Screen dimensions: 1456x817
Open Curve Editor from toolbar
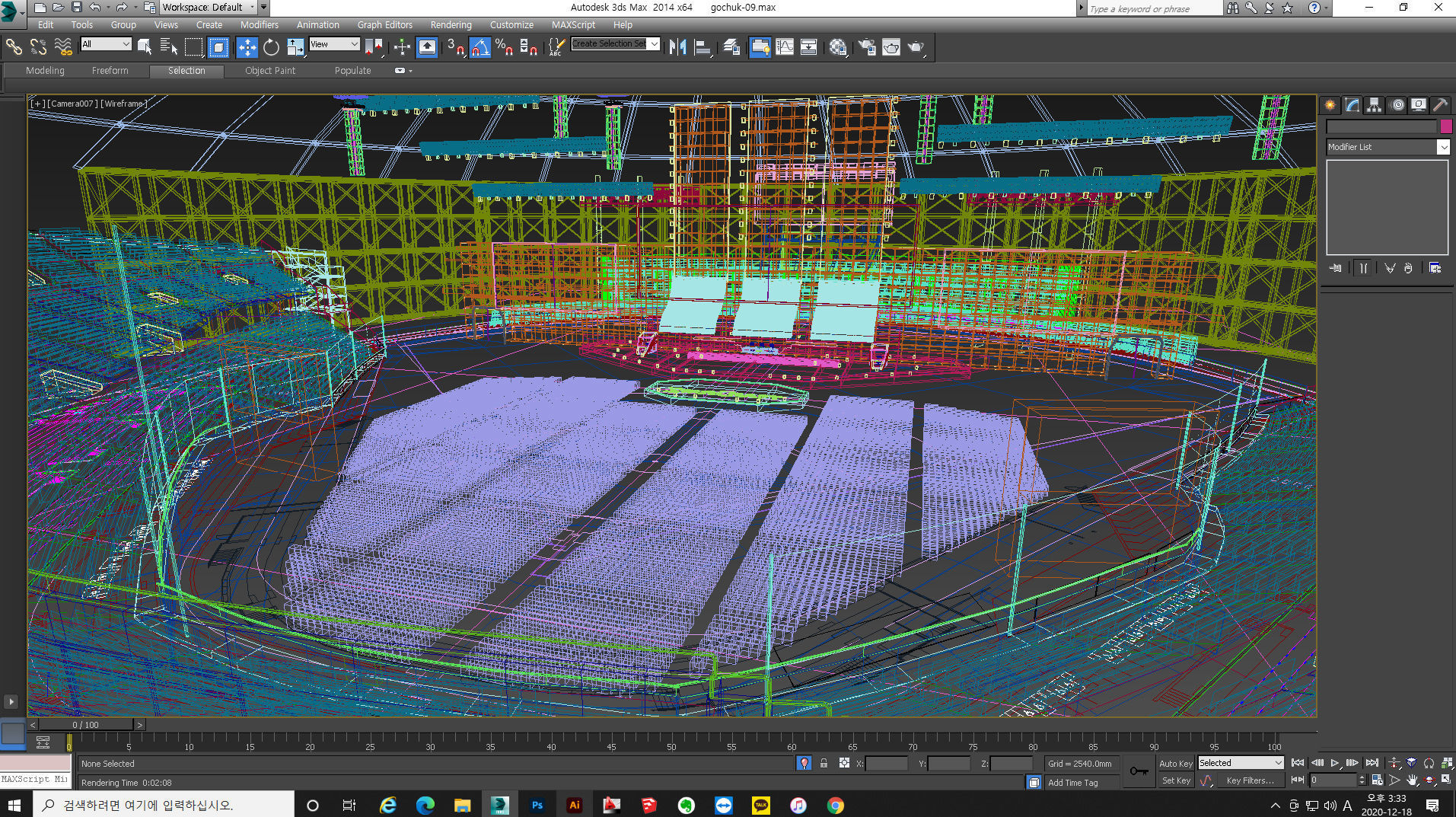[x=785, y=47]
